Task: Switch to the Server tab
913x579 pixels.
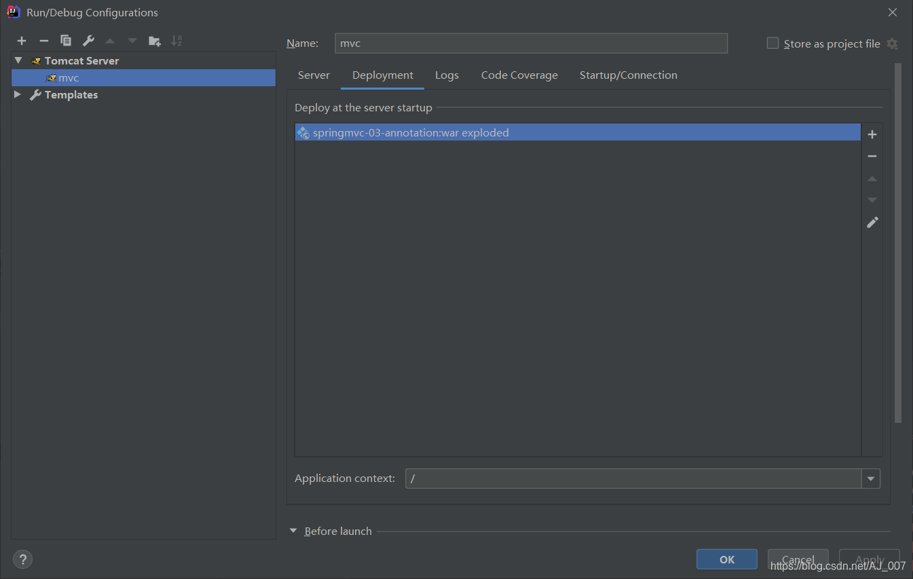Action: coord(314,75)
